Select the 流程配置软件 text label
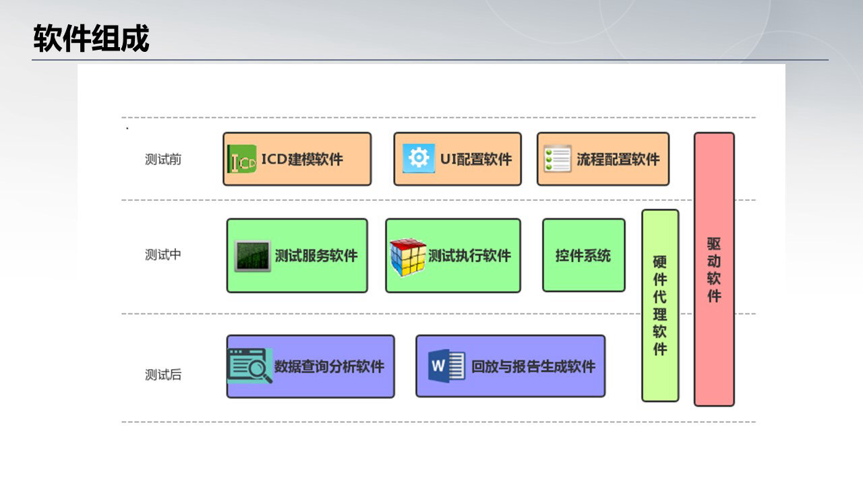Viewport: 863px width, 485px height. click(x=618, y=160)
